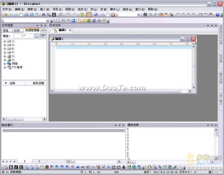
Task: Click the highlighted first line in editor
Action: [x=124, y=47]
